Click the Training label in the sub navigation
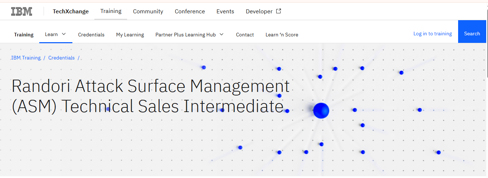The image size is (488, 178). click(24, 35)
